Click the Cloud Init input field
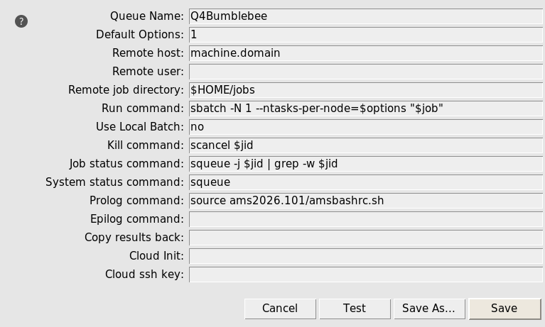The width and height of the screenshot is (545, 327). [365, 256]
